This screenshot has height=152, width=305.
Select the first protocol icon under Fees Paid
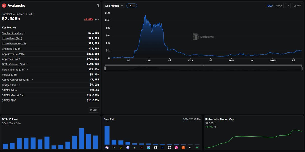coord(107,147)
